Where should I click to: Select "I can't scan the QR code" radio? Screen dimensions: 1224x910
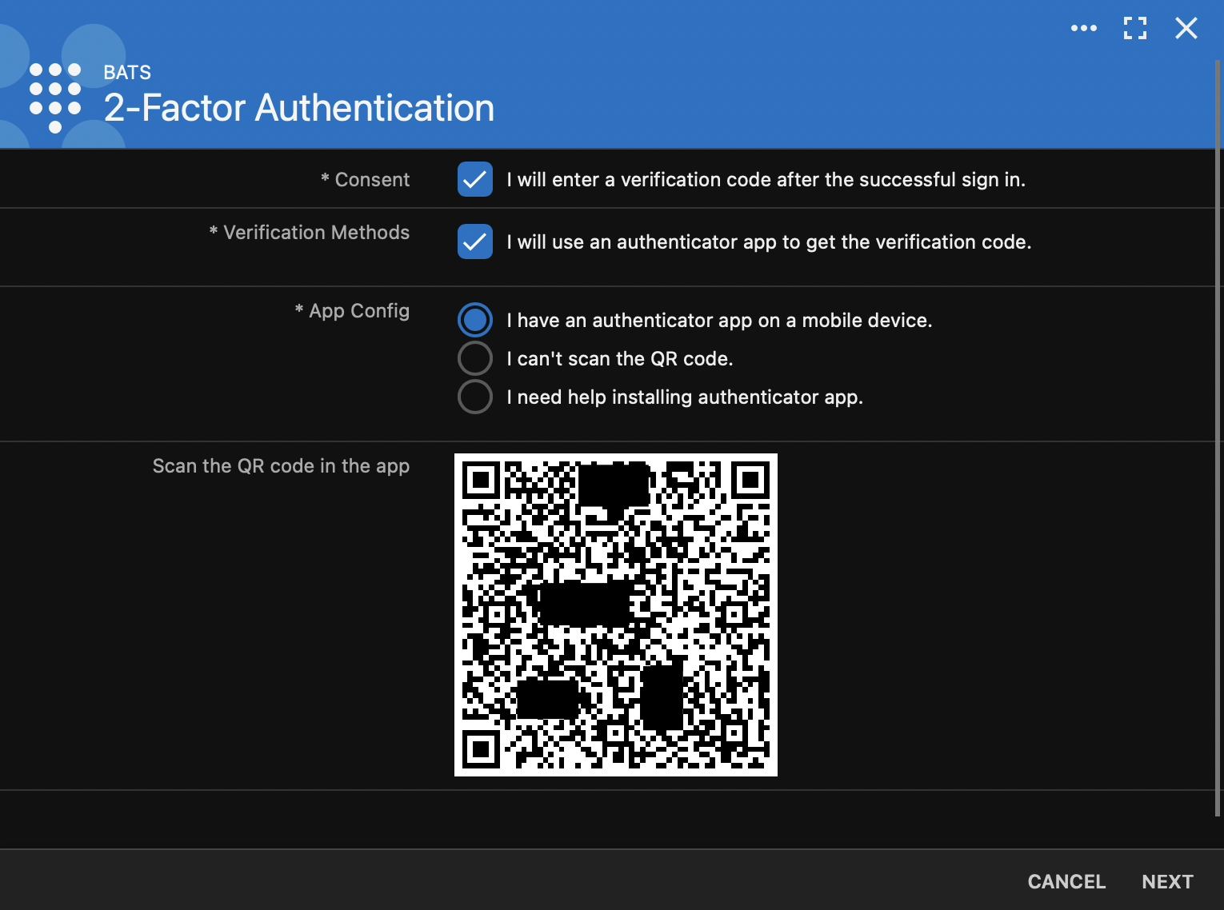[474, 358]
